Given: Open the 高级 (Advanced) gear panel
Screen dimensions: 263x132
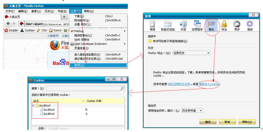Looking at the screenshot, I should tap(250, 25).
